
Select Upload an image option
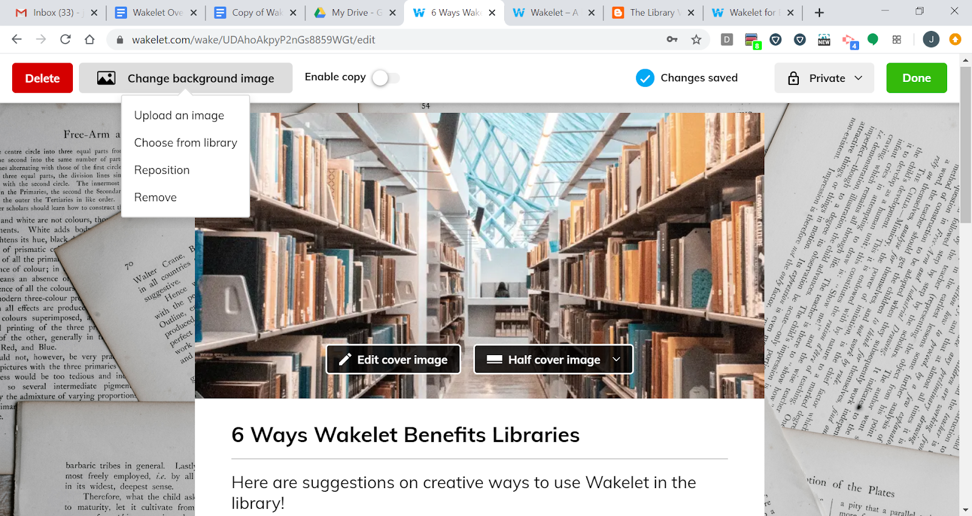click(x=179, y=115)
